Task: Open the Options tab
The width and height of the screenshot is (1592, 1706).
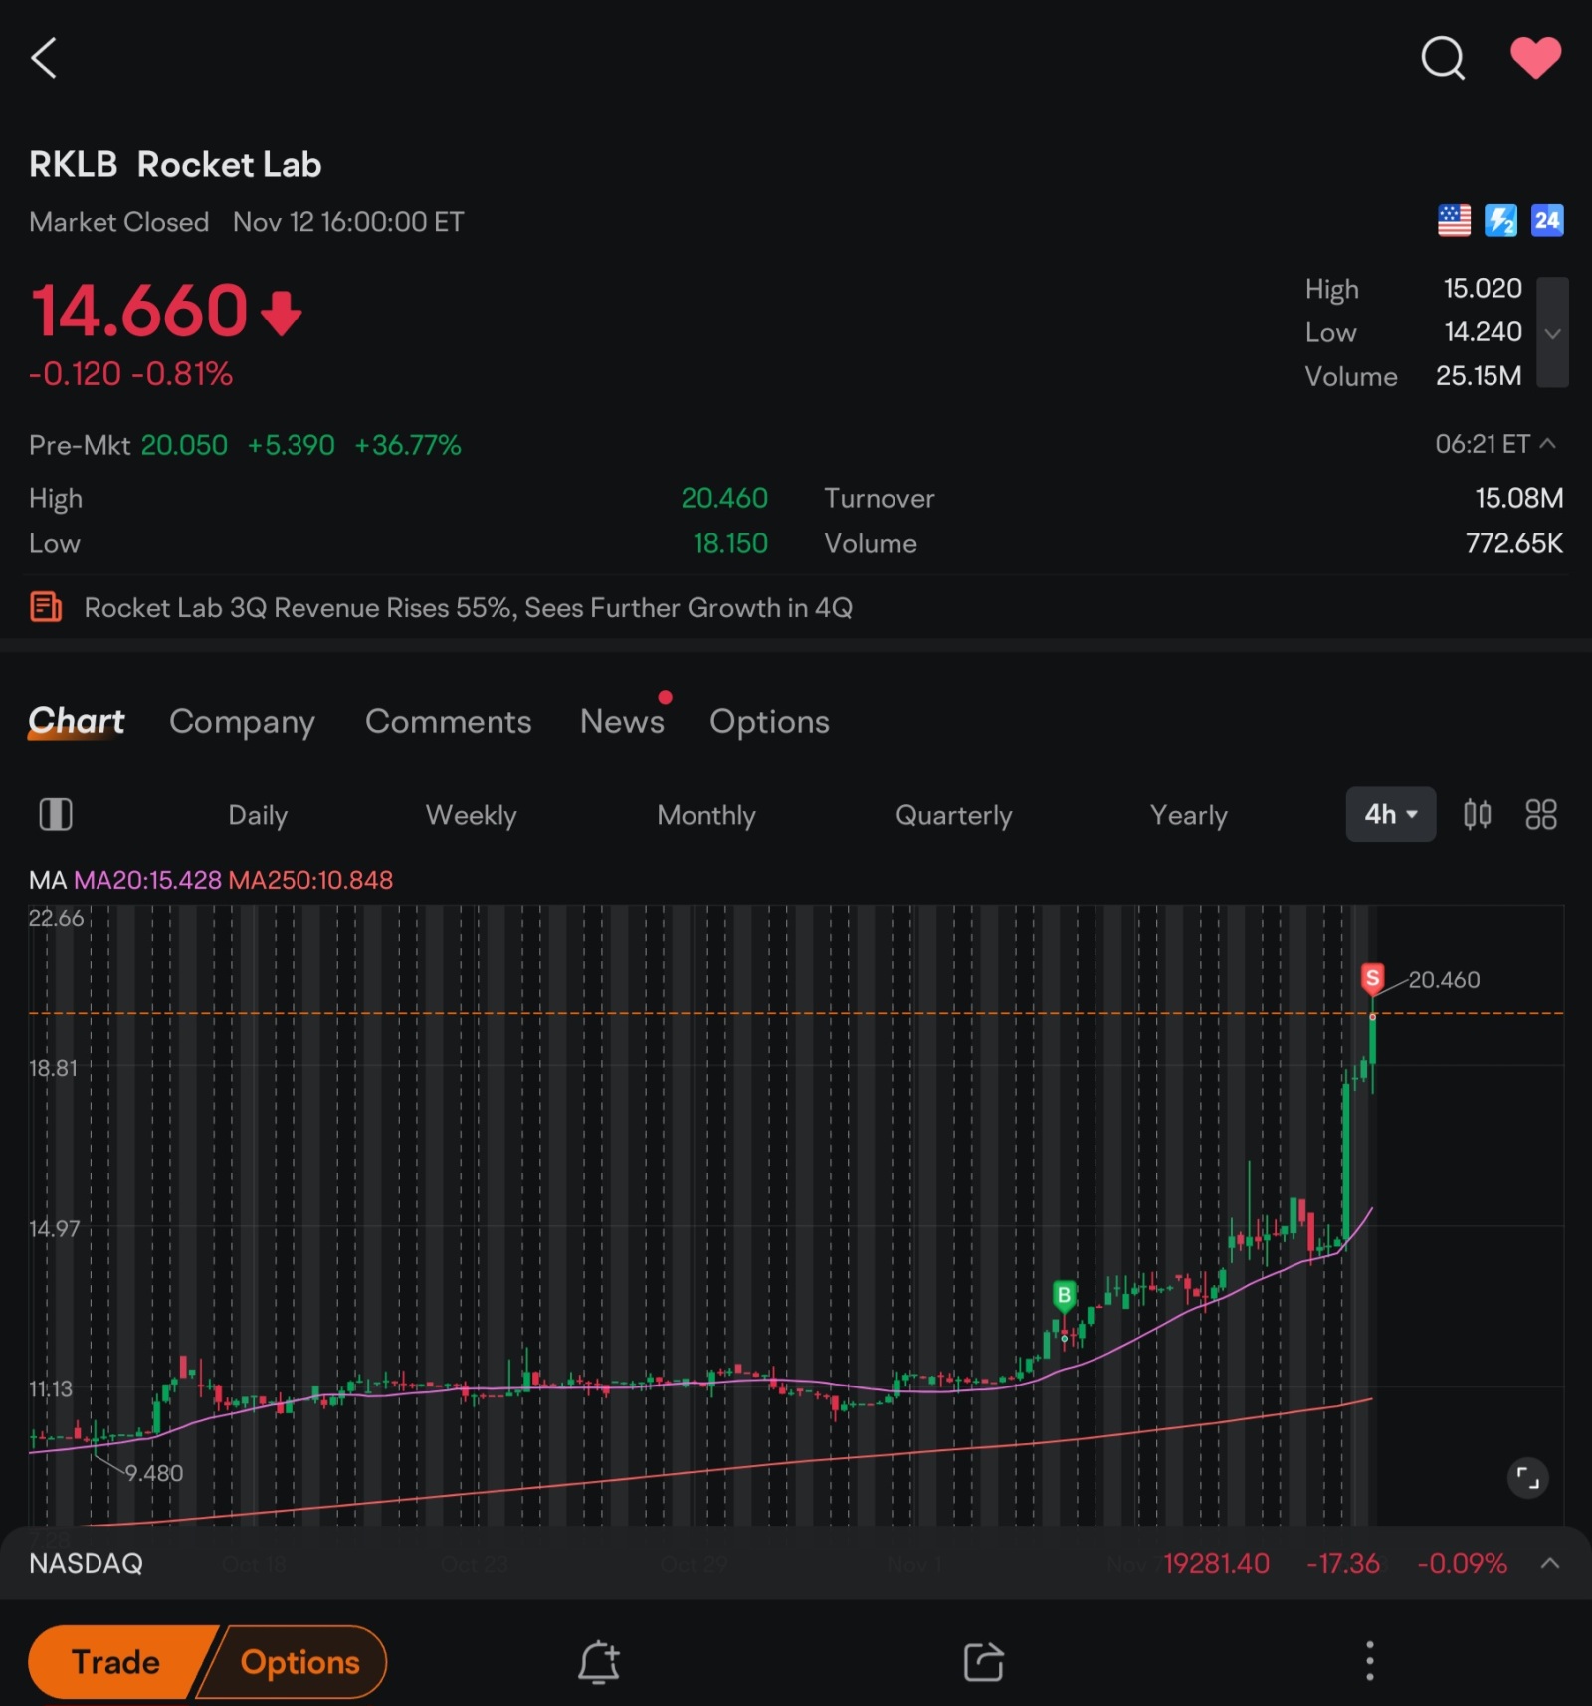Action: pyautogui.click(x=769, y=721)
